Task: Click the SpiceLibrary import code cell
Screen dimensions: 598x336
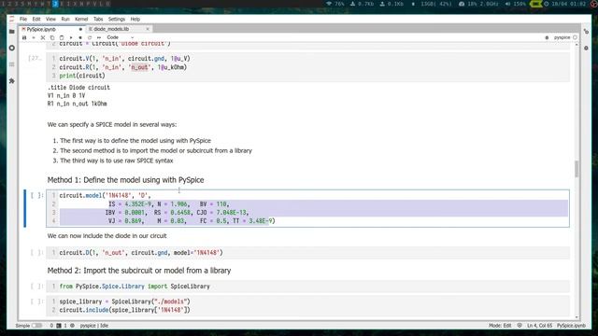Action: pyautogui.click(x=307, y=287)
